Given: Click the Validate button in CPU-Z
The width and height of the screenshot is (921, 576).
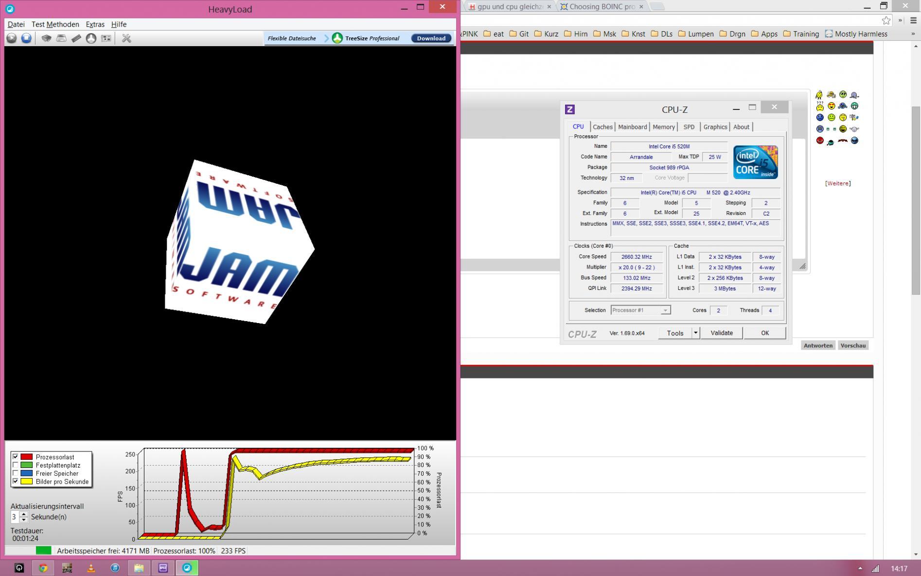Looking at the screenshot, I should (722, 333).
